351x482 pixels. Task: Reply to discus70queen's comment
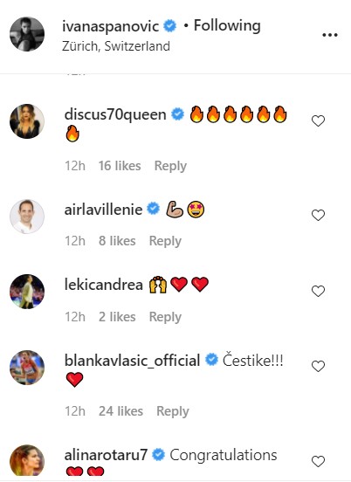[170, 166]
